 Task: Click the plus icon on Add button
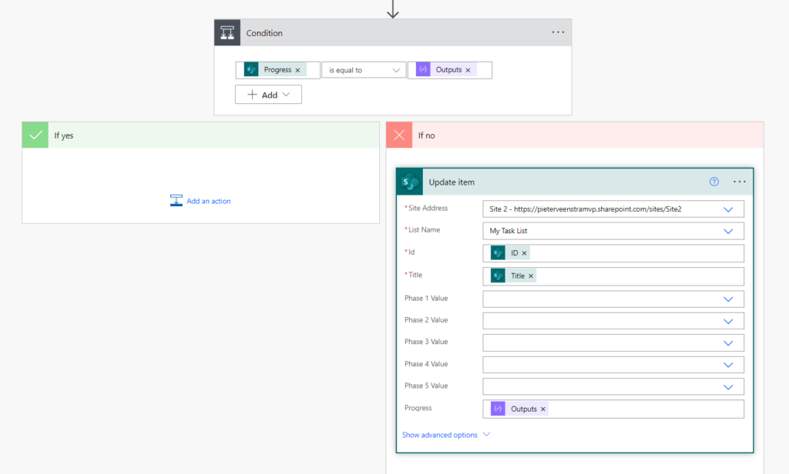pyautogui.click(x=252, y=95)
